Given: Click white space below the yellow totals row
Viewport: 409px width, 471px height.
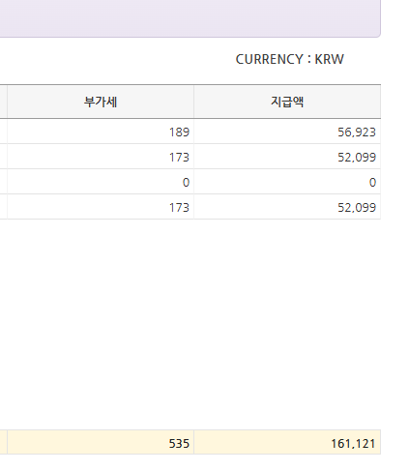Looking at the screenshot, I should pyautogui.click(x=190, y=463).
